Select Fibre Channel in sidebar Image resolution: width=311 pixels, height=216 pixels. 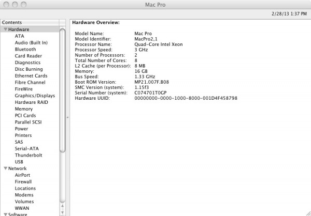click(30, 83)
